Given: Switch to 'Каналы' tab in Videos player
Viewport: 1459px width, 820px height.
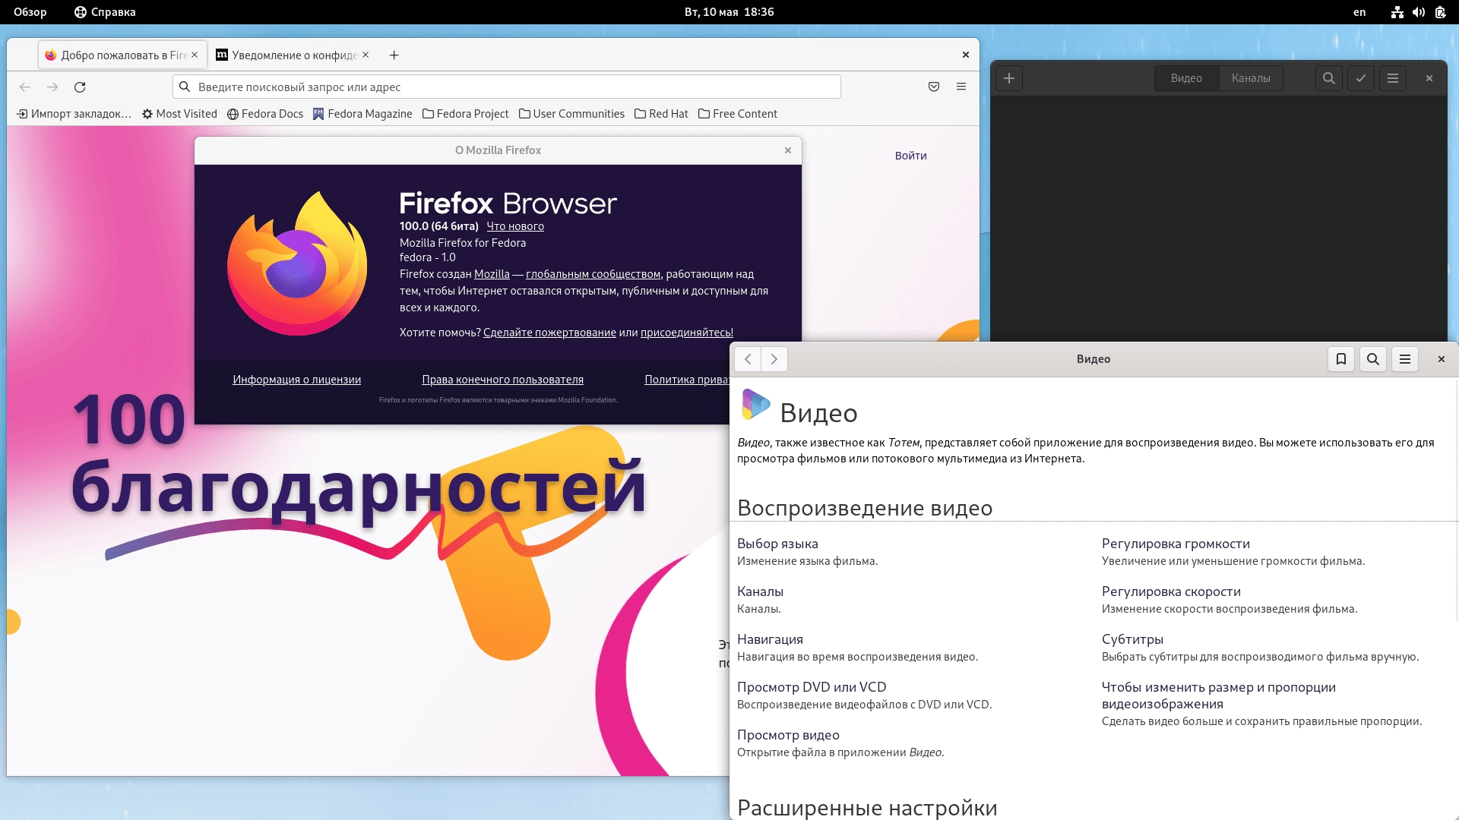Looking at the screenshot, I should [x=1251, y=78].
